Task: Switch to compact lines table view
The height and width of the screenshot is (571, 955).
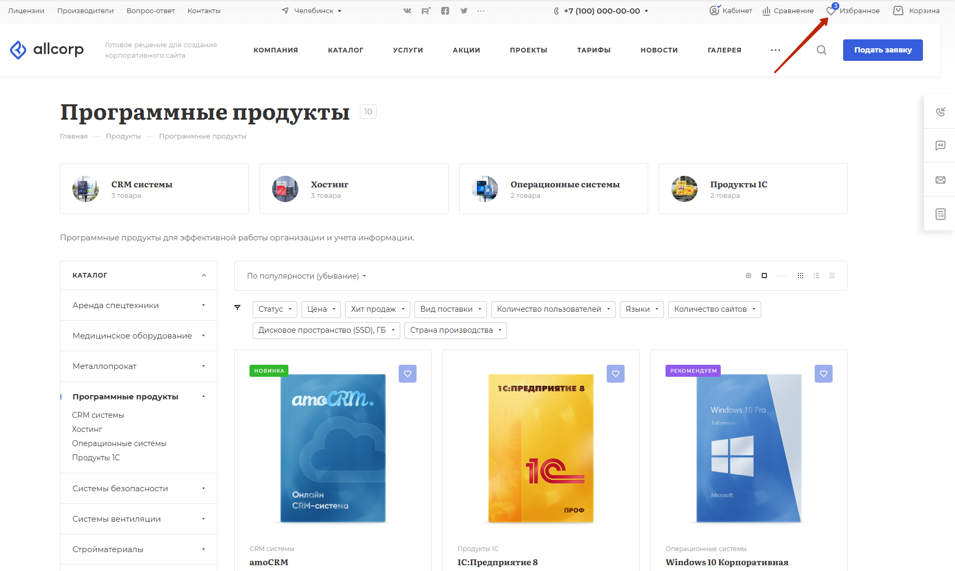Action: tap(832, 276)
